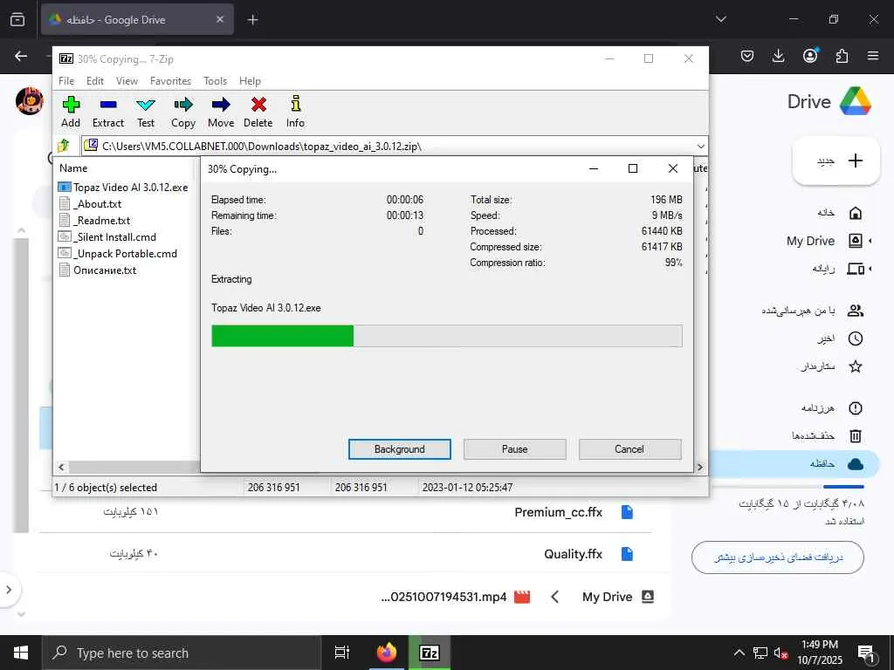
Task: Cancel the copying operation
Action: click(629, 449)
